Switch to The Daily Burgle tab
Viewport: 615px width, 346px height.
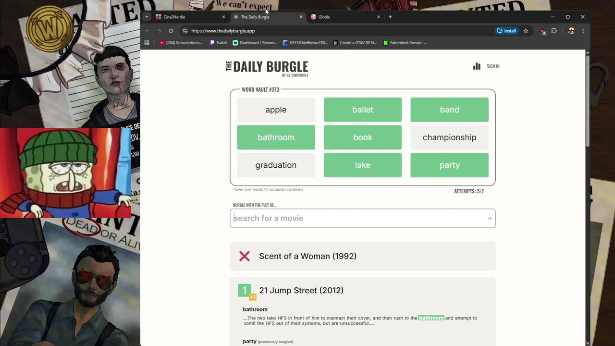point(268,17)
